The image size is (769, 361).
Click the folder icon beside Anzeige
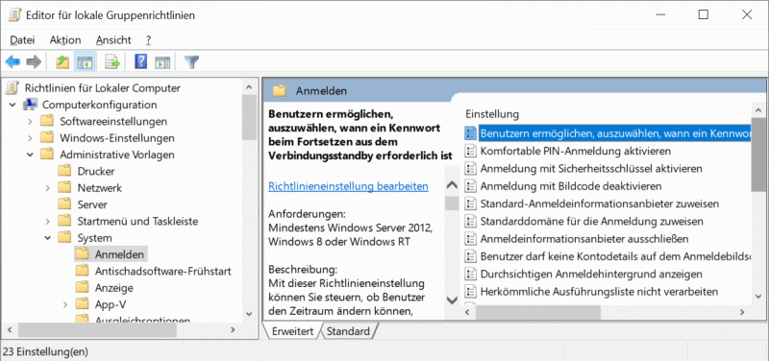click(x=83, y=287)
